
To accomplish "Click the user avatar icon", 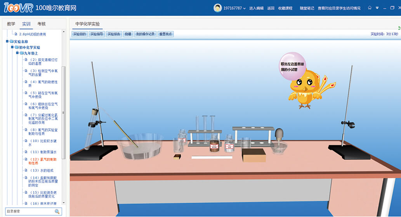I will 218,8.
